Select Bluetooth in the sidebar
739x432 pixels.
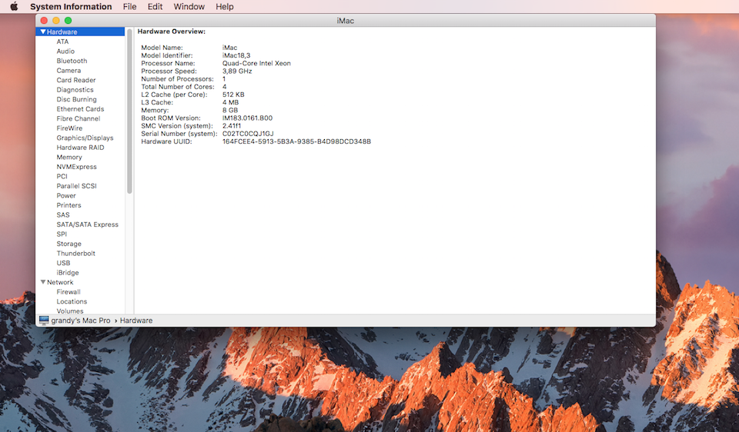(72, 61)
